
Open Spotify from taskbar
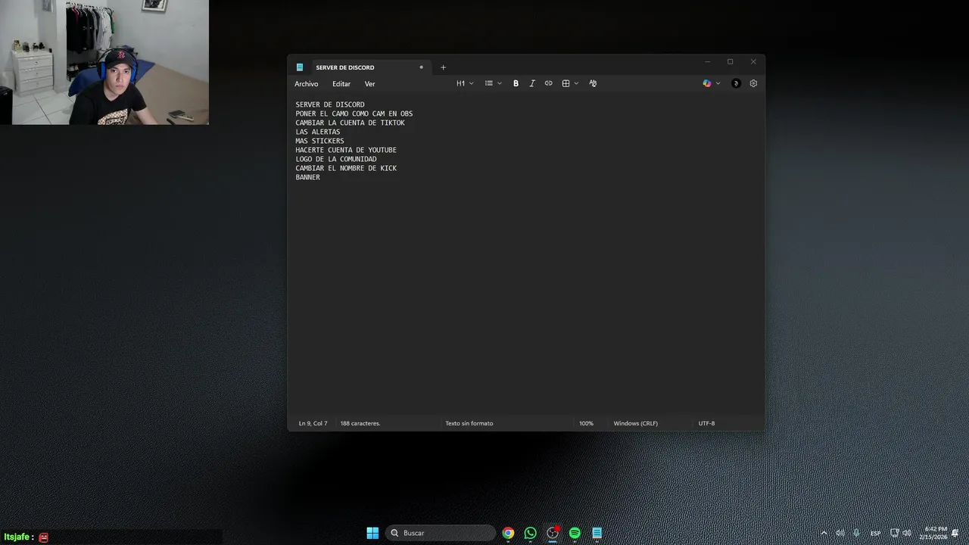(x=575, y=533)
